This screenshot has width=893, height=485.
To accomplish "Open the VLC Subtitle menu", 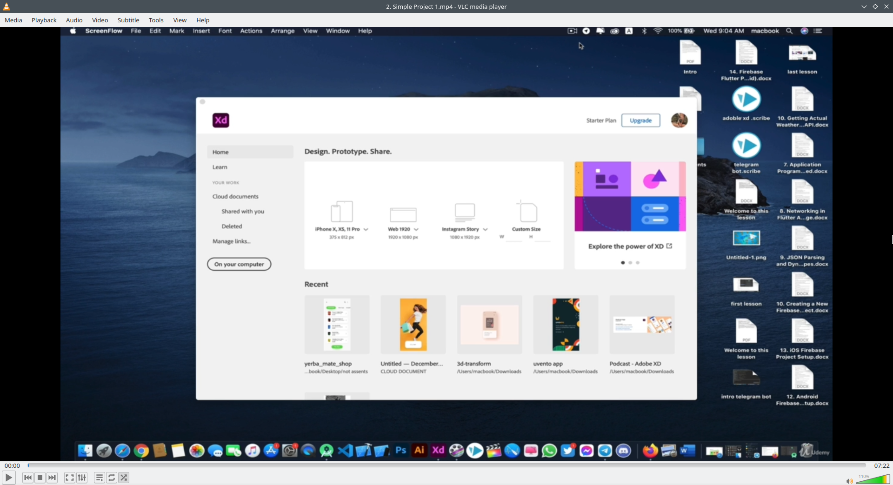I will click(128, 20).
